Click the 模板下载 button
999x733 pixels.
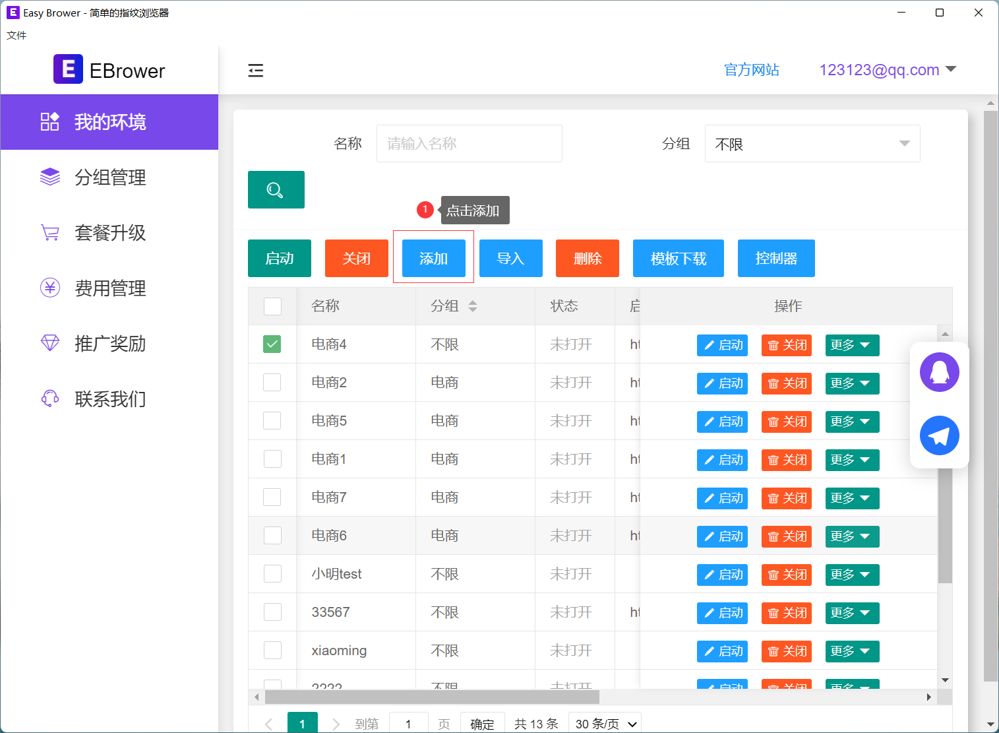click(x=679, y=258)
